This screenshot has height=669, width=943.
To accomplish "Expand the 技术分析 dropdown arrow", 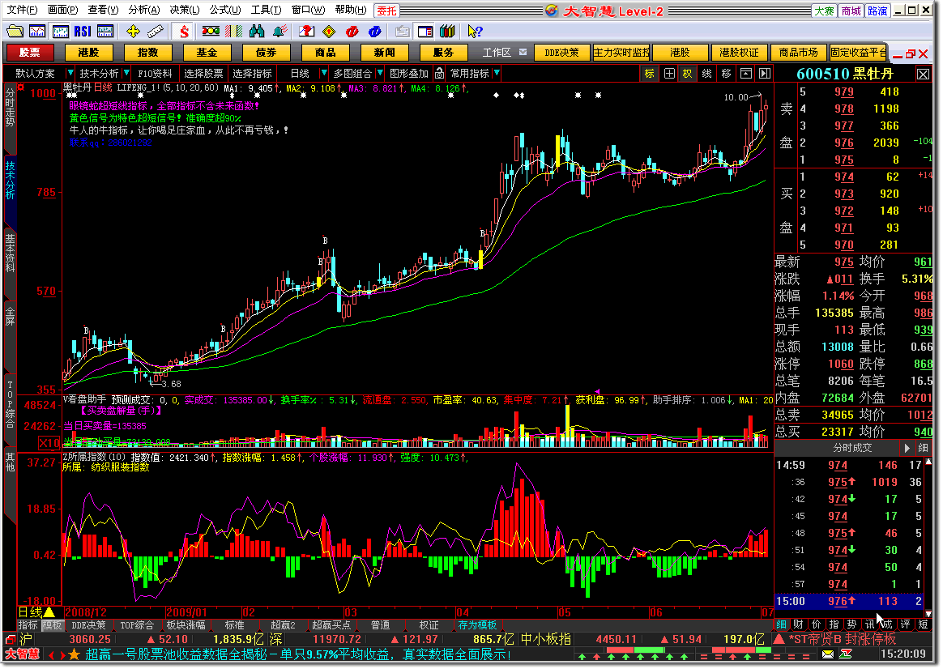I will pyautogui.click(x=126, y=74).
